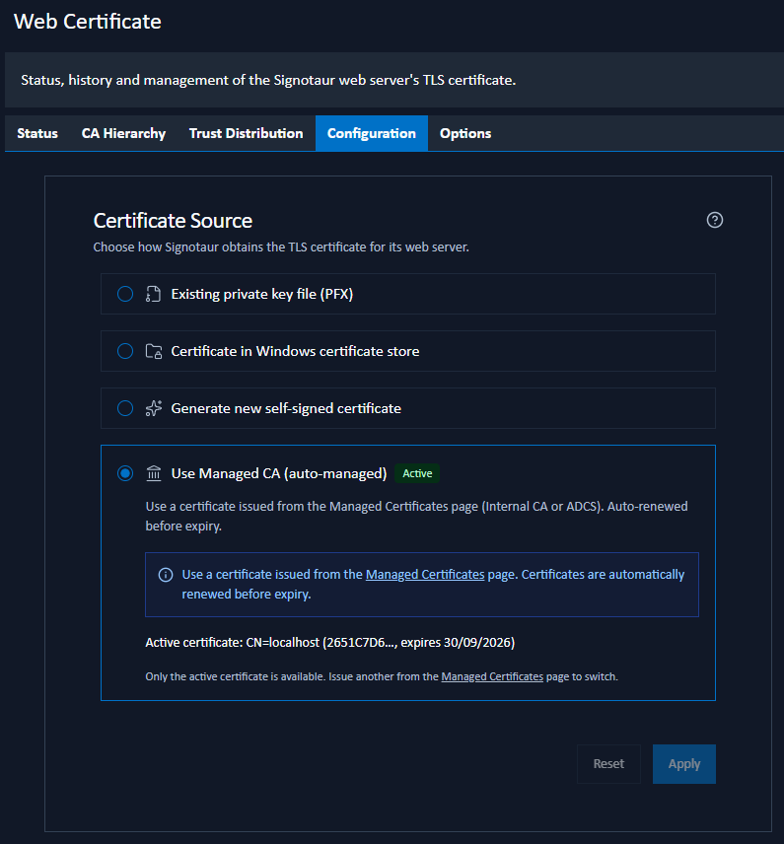Select Generate new self-signed certificate radio
The height and width of the screenshot is (844, 784).
[125, 408]
